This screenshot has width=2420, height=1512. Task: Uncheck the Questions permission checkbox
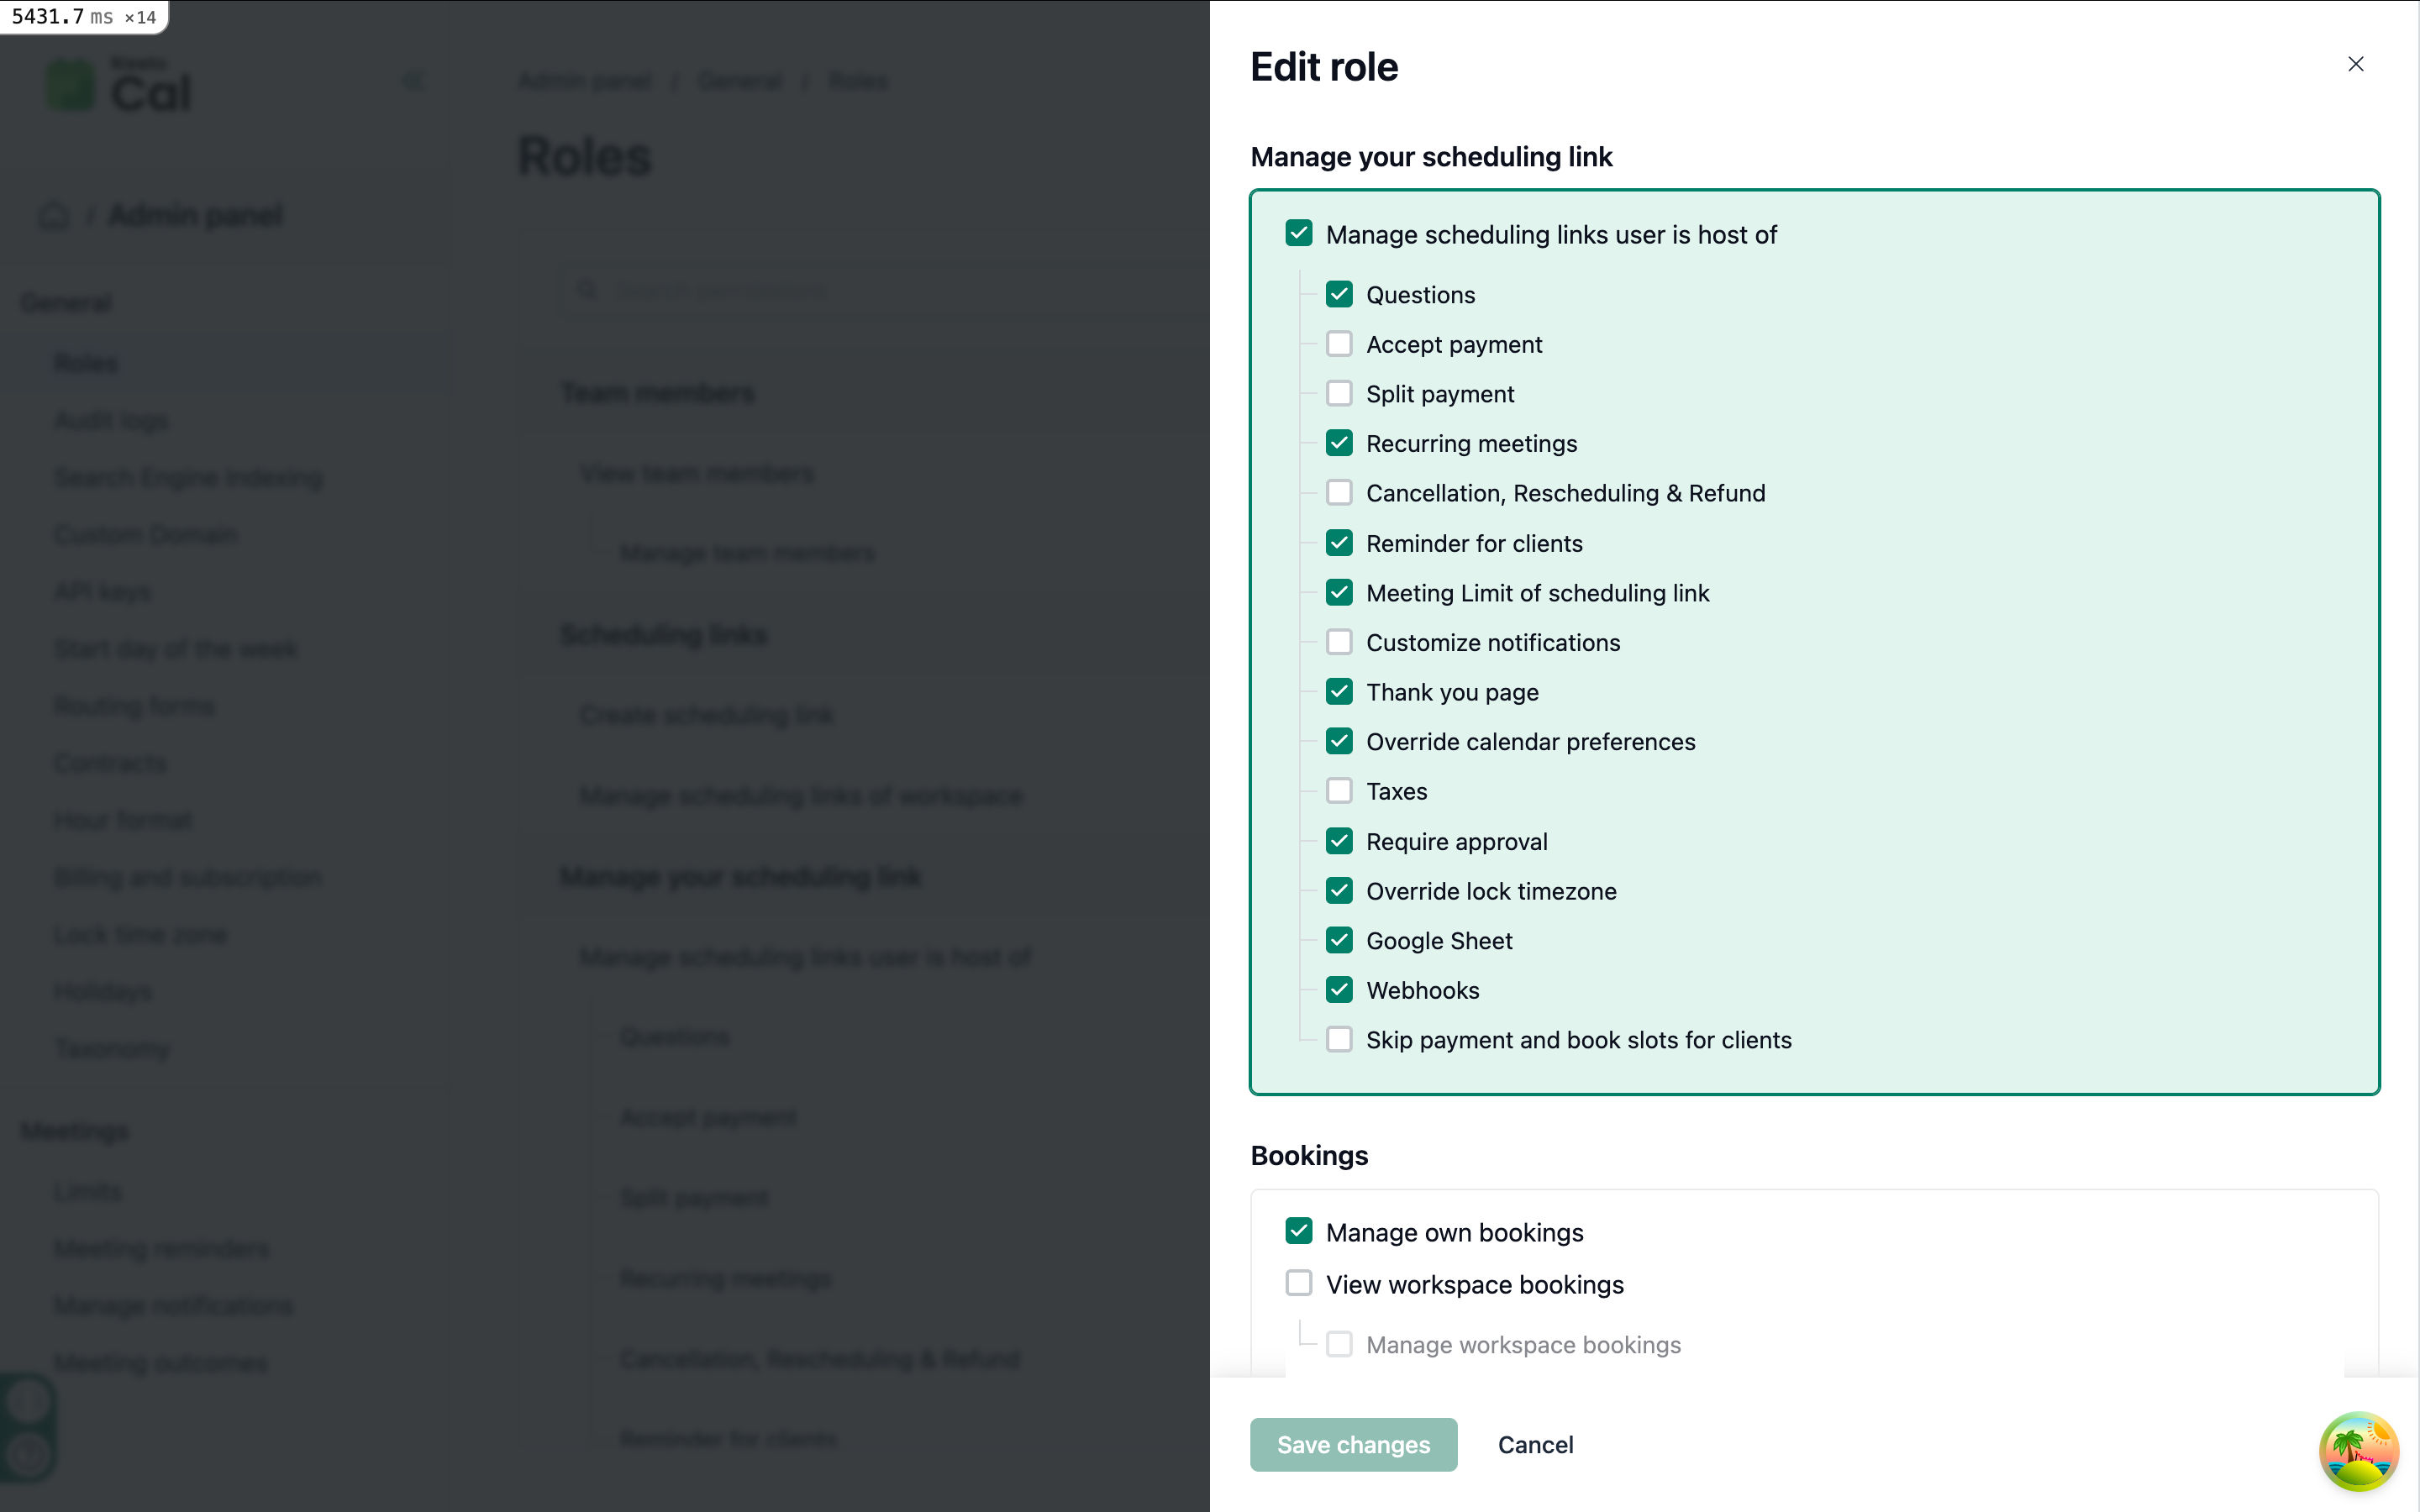click(x=1339, y=294)
